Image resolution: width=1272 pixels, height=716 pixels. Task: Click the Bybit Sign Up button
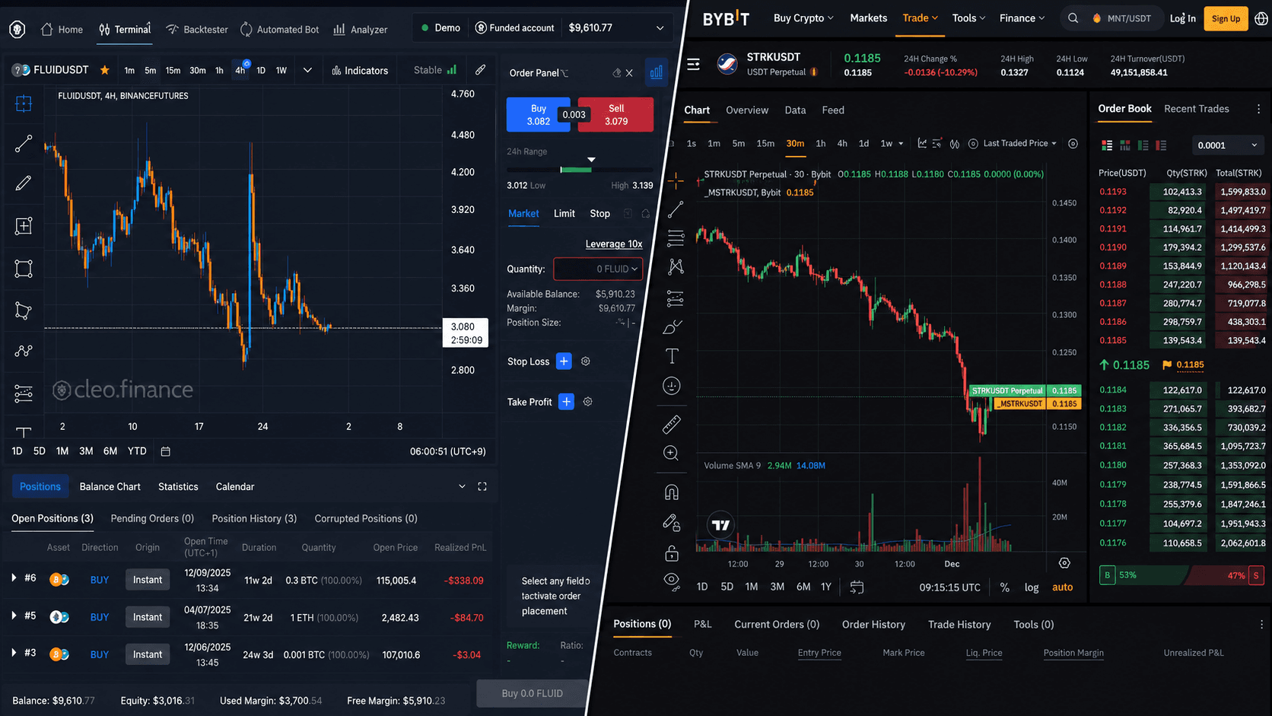(x=1226, y=18)
